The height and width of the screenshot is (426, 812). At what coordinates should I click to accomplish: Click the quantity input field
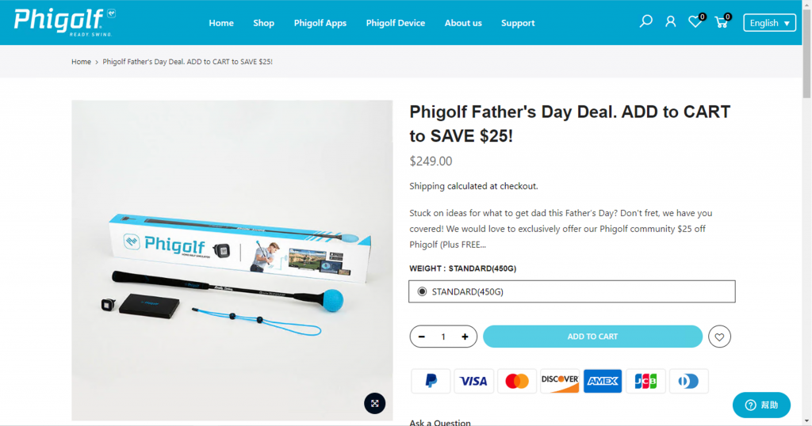coord(443,337)
